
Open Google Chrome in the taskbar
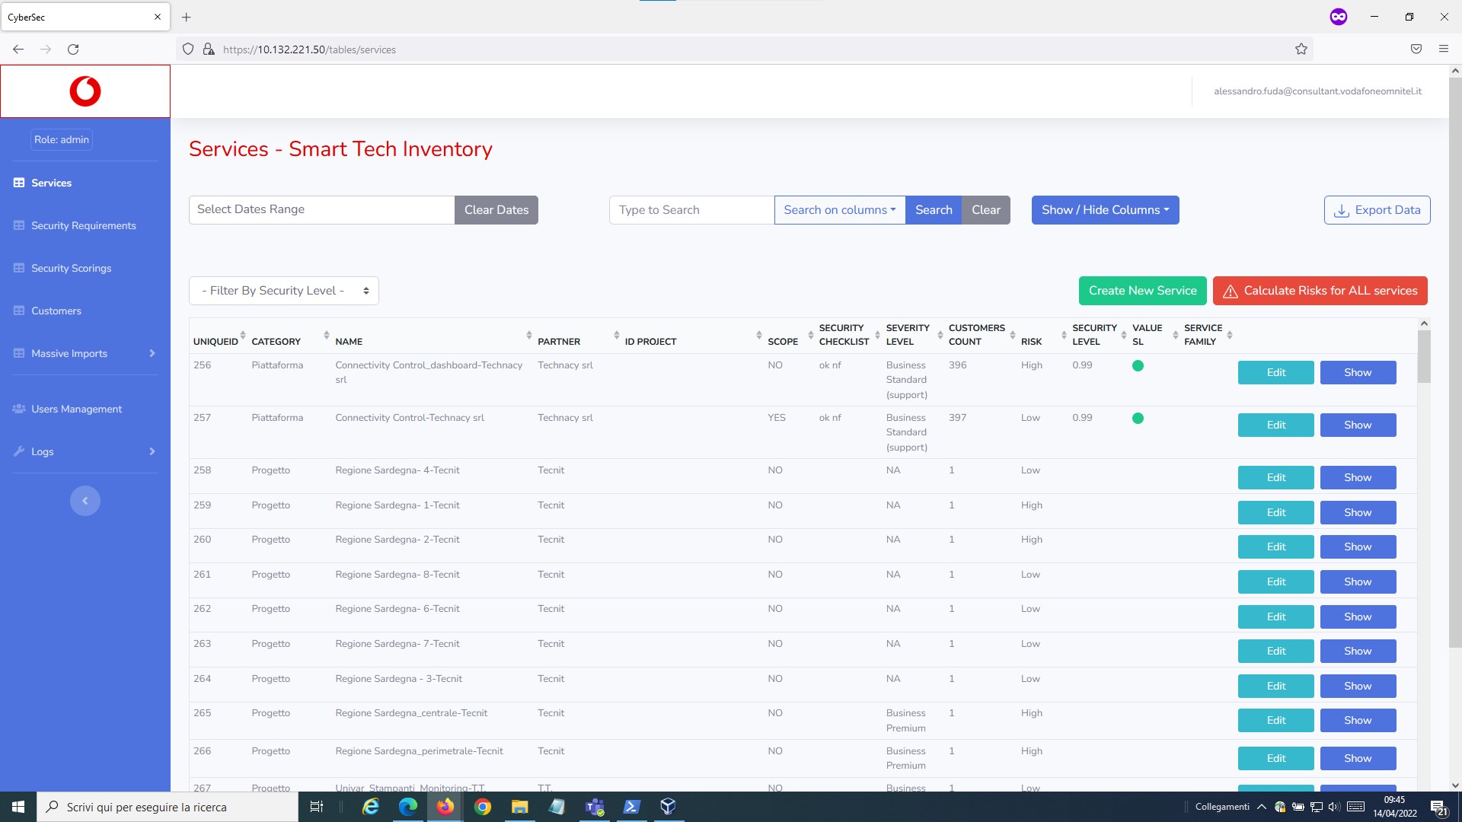click(x=483, y=807)
